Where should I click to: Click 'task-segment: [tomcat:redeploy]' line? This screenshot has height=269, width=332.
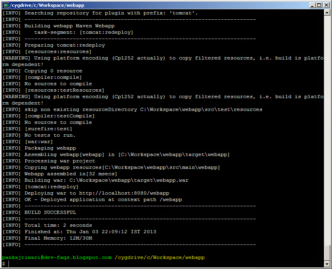point(68,32)
